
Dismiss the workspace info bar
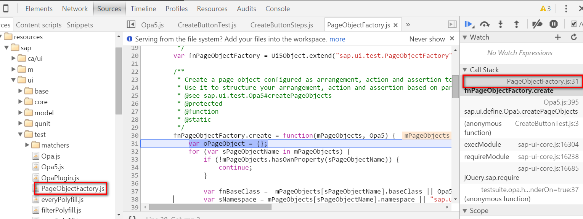tap(452, 38)
